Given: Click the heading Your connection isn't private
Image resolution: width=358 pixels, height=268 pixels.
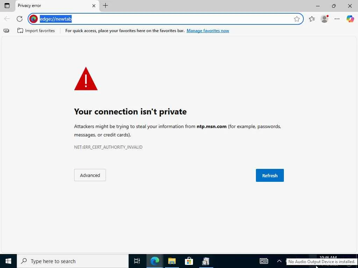Looking at the screenshot, I should point(130,112).
